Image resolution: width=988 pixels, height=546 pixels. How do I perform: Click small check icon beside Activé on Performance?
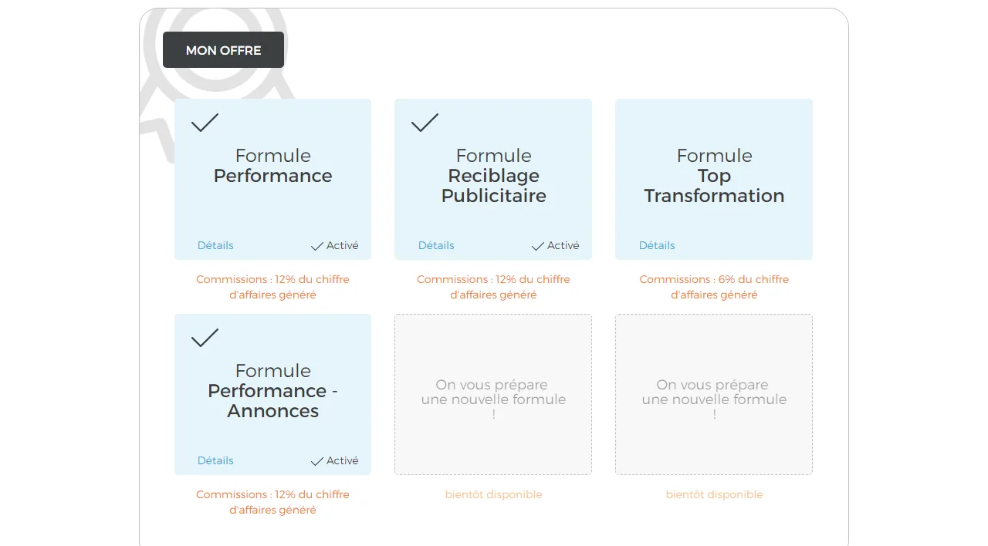coord(316,246)
